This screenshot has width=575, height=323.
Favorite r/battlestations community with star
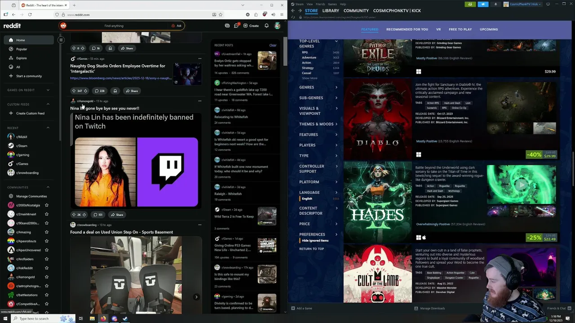pyautogui.click(x=47, y=295)
